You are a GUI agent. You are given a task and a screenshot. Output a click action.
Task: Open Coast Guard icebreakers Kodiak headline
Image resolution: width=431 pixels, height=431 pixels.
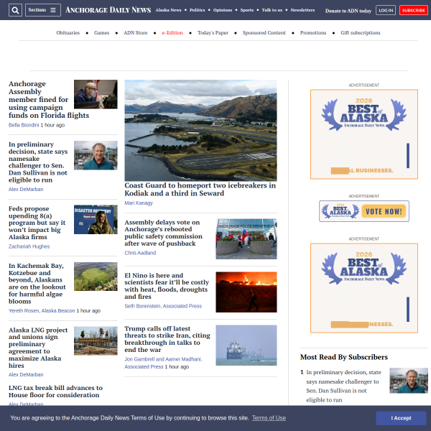tap(200, 190)
